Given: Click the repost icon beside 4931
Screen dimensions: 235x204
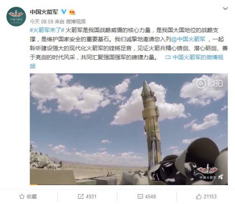Looking at the screenshot, I should click(x=81, y=196).
